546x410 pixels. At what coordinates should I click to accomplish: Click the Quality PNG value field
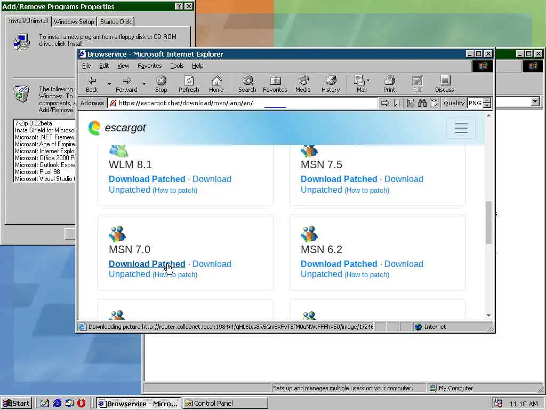tap(475, 103)
